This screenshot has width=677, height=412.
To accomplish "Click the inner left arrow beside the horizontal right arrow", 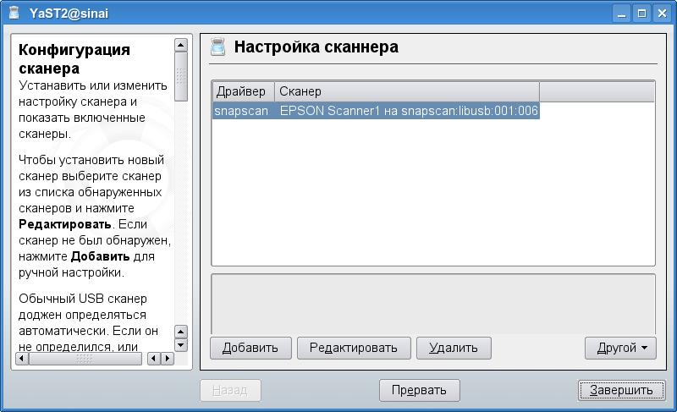I will 154,358.
